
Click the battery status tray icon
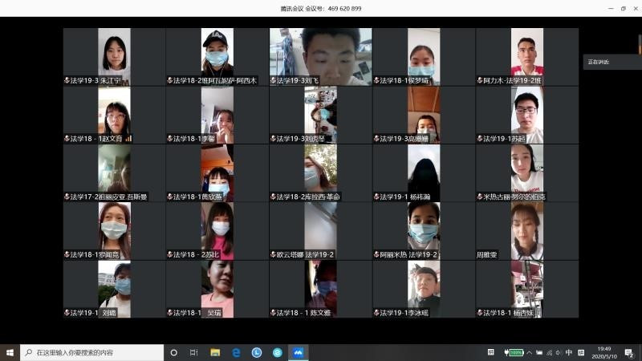tap(514, 352)
